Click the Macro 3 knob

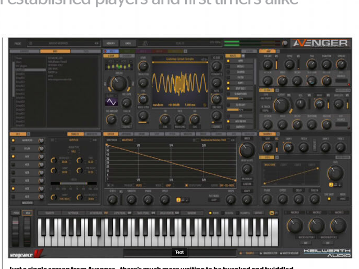click(x=338, y=225)
